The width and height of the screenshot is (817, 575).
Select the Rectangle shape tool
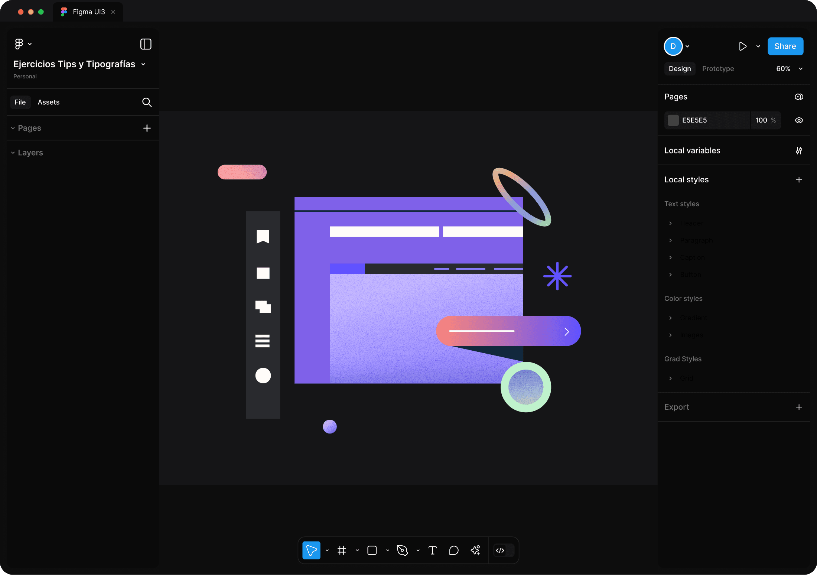click(x=372, y=550)
